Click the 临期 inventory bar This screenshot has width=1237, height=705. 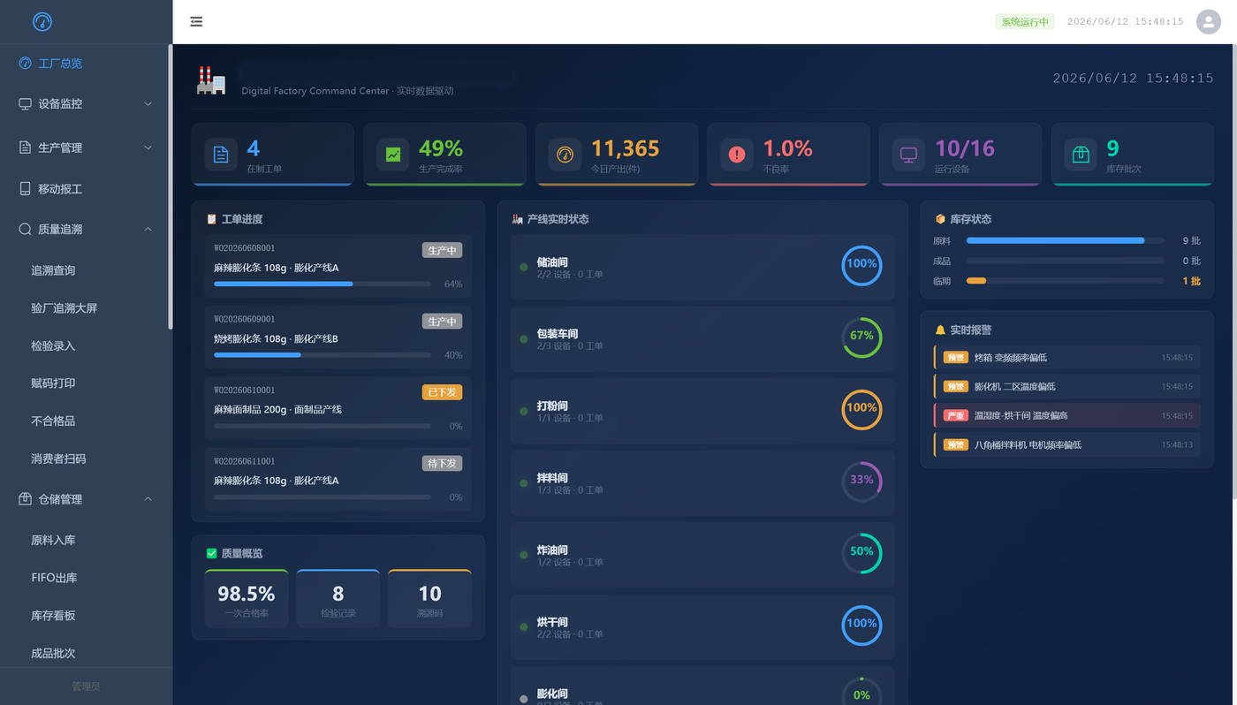click(1065, 281)
